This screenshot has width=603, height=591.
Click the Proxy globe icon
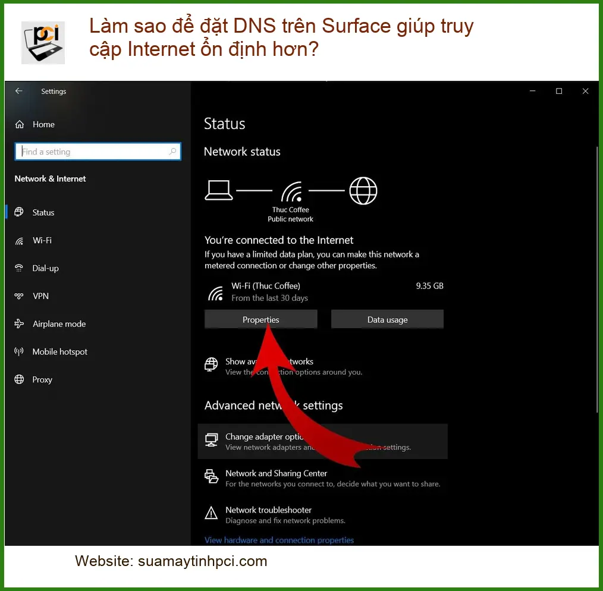click(x=19, y=379)
